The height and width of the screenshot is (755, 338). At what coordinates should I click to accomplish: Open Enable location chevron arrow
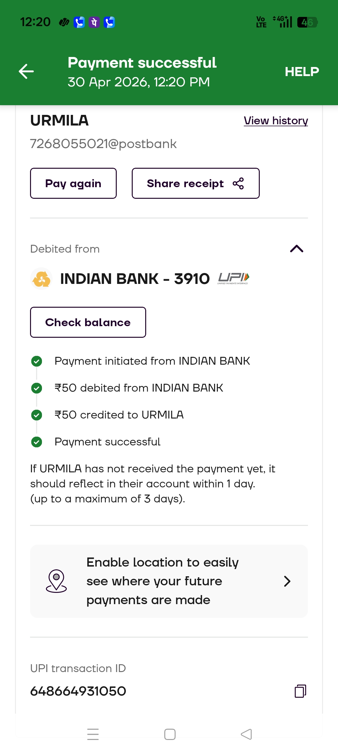tap(287, 581)
